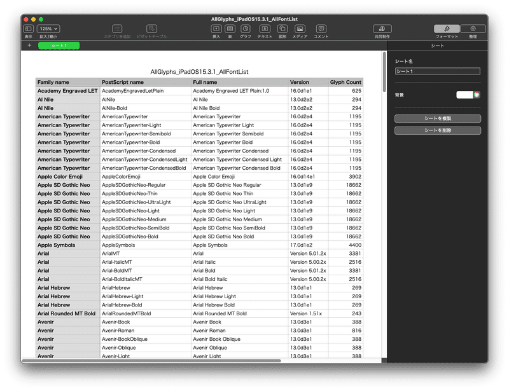This screenshot has width=509, height=391.
Task: Open the background color wheel picker
Action: click(477, 95)
